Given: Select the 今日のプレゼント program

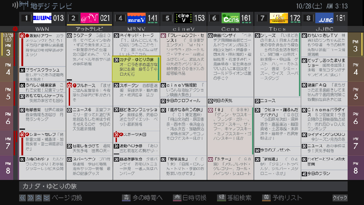Looking at the screenshot, I should pos(278,150).
